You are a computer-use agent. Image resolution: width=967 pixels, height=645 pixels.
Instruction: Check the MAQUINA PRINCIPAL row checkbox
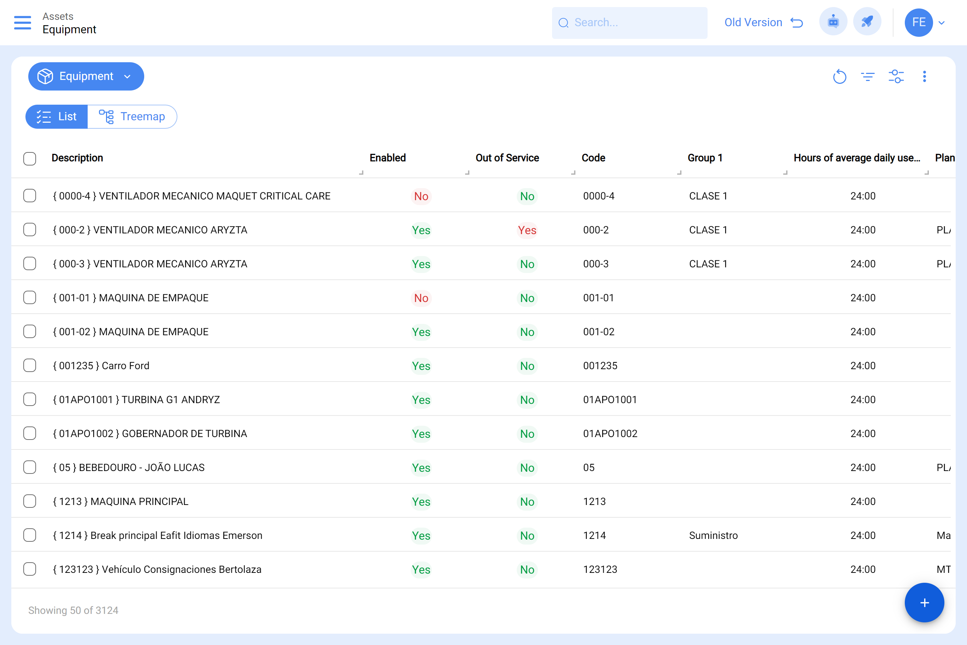click(x=30, y=501)
